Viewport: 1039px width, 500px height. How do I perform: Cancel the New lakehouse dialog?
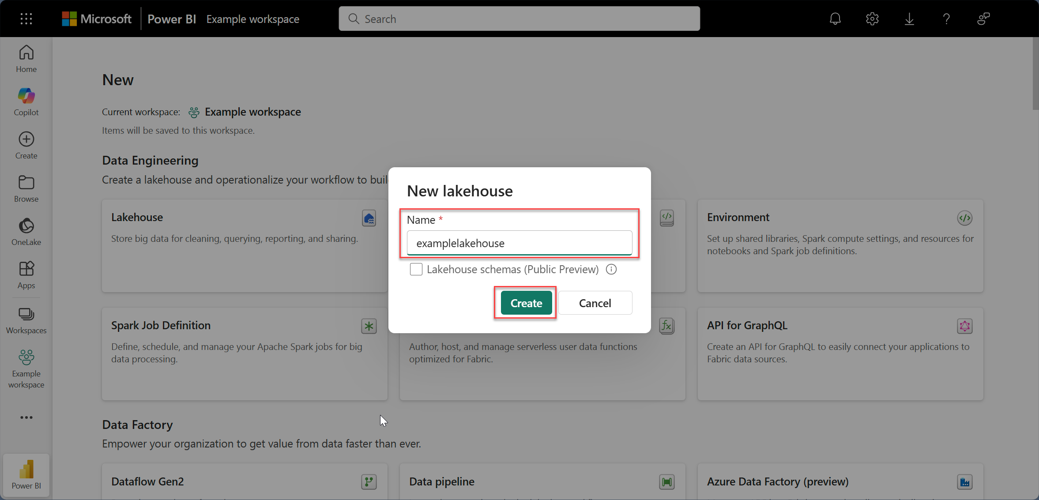(595, 303)
